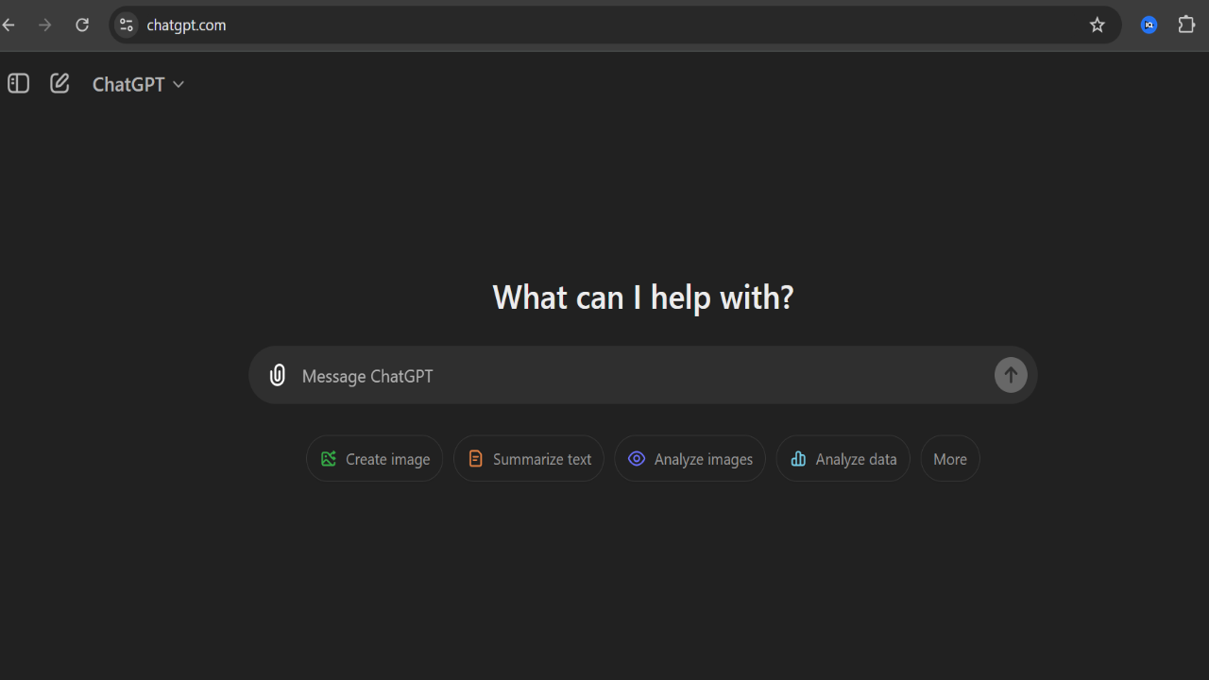Reload the chatgpt.com page
The width and height of the screenshot is (1209, 680).
82,25
